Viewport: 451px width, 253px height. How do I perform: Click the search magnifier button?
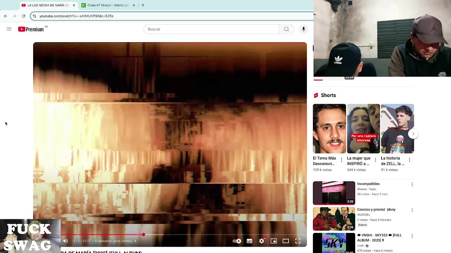point(286,29)
